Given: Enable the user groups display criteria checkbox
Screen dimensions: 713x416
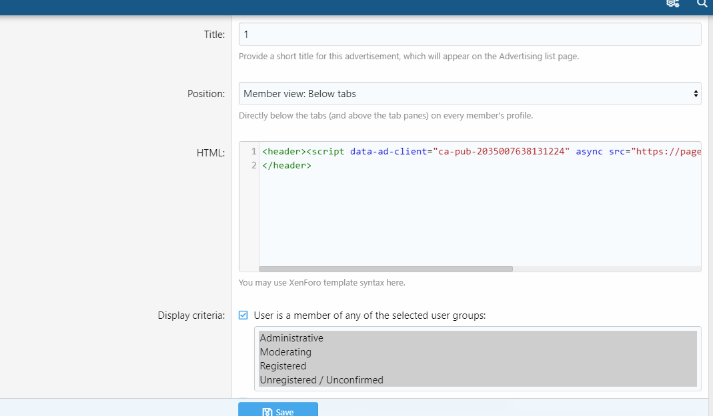Looking at the screenshot, I should [243, 315].
